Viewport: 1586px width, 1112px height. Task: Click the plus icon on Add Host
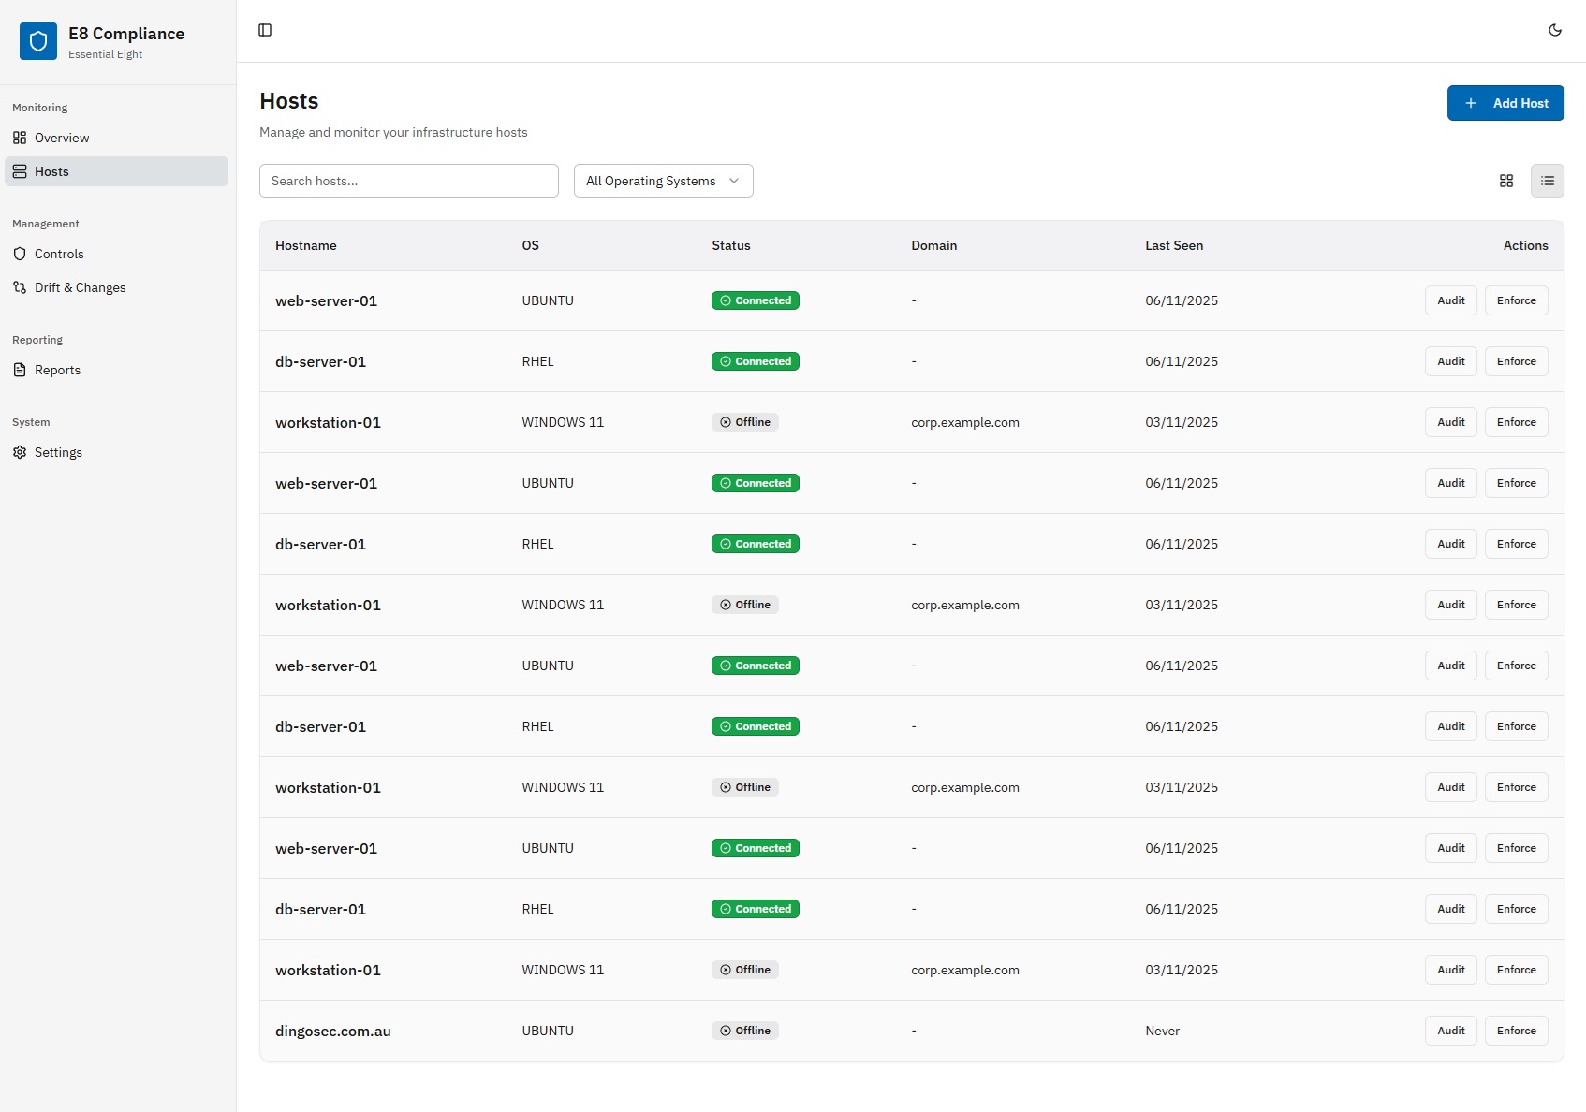(x=1470, y=103)
